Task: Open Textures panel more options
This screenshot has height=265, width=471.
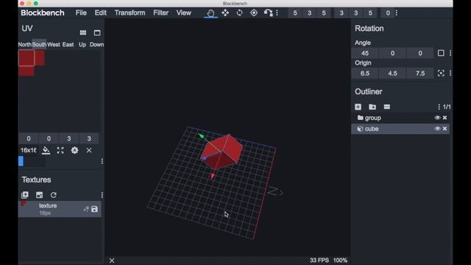Action: pos(102,195)
